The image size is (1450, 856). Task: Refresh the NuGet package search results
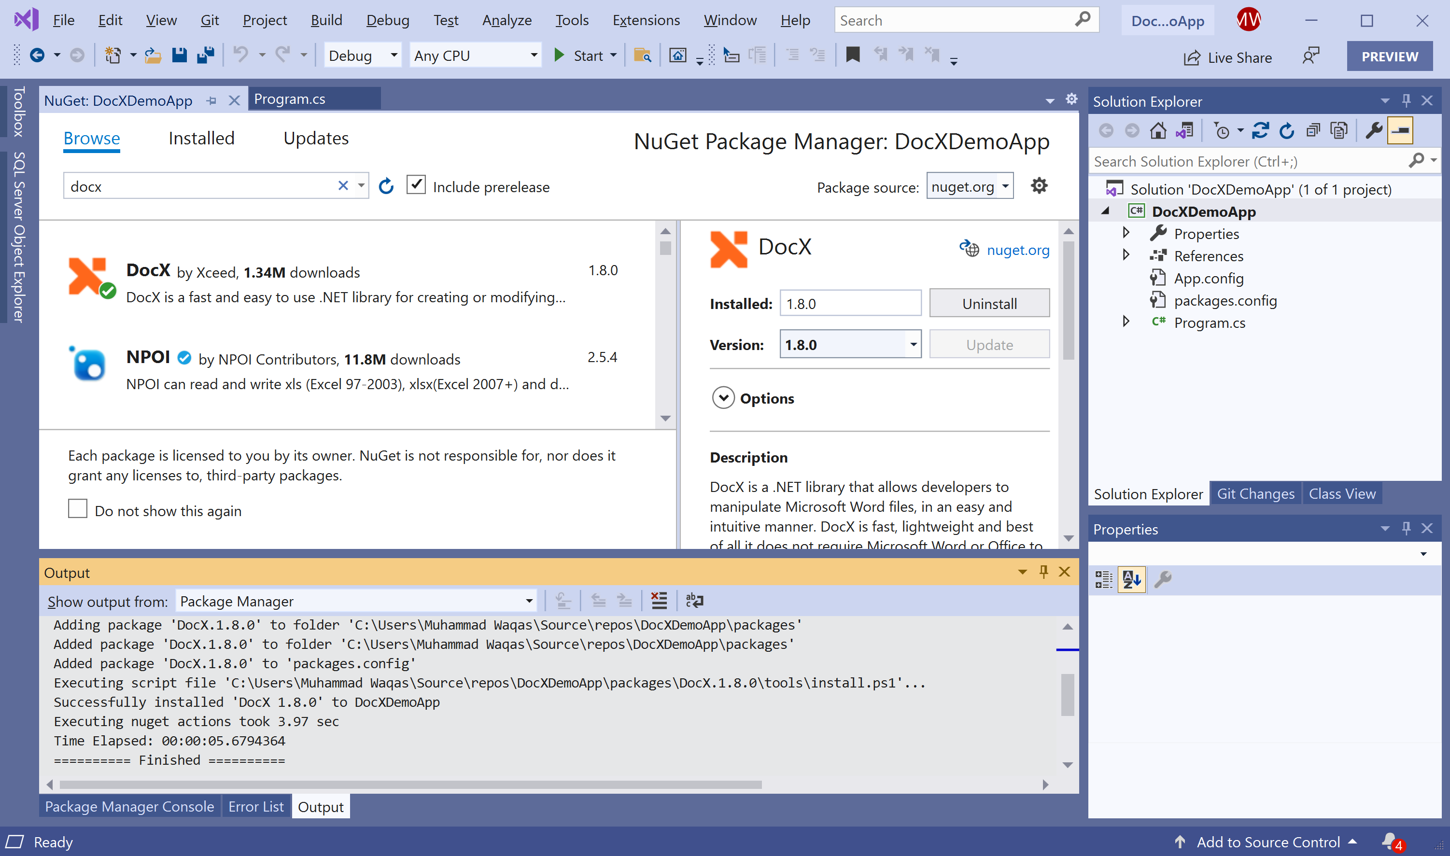tap(386, 186)
